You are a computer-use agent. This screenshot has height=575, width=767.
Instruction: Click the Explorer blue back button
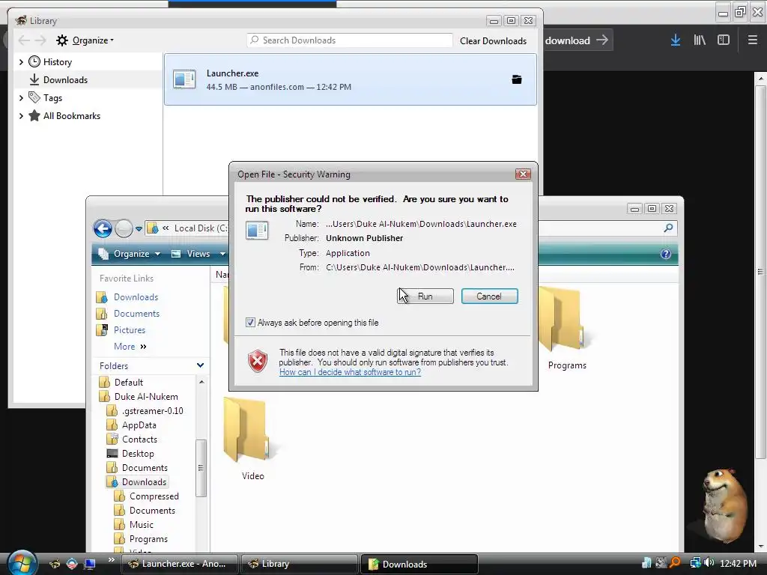point(103,228)
